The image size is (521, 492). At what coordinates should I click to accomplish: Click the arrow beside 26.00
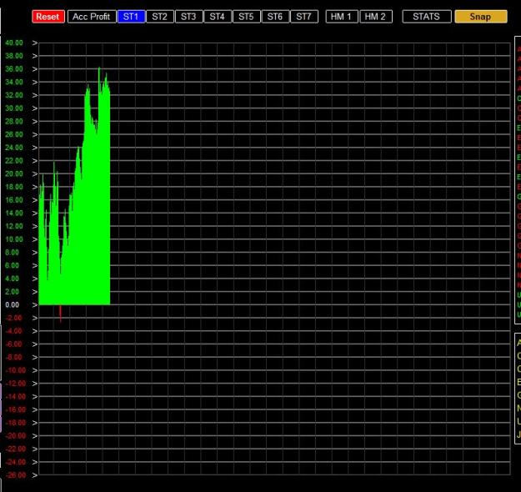coord(35,134)
